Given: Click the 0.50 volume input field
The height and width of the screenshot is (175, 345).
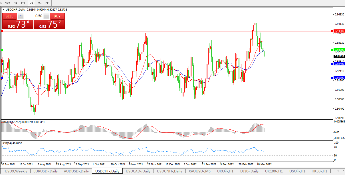Looking at the screenshot, I should (x=33, y=16).
